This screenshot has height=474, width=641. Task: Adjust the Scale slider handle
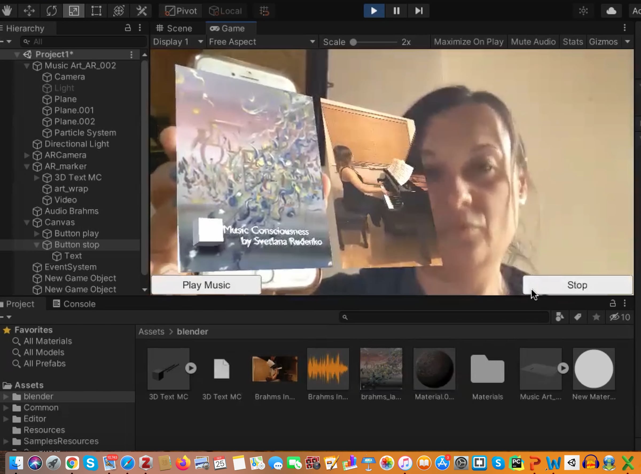(x=353, y=42)
